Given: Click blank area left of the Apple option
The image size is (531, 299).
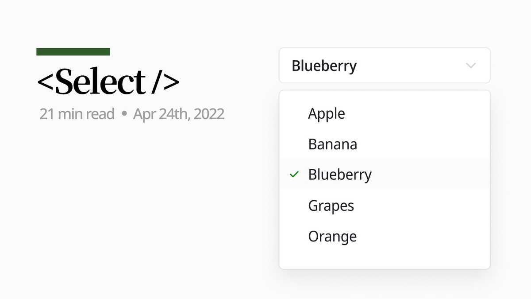Looking at the screenshot, I should pos(293,113).
